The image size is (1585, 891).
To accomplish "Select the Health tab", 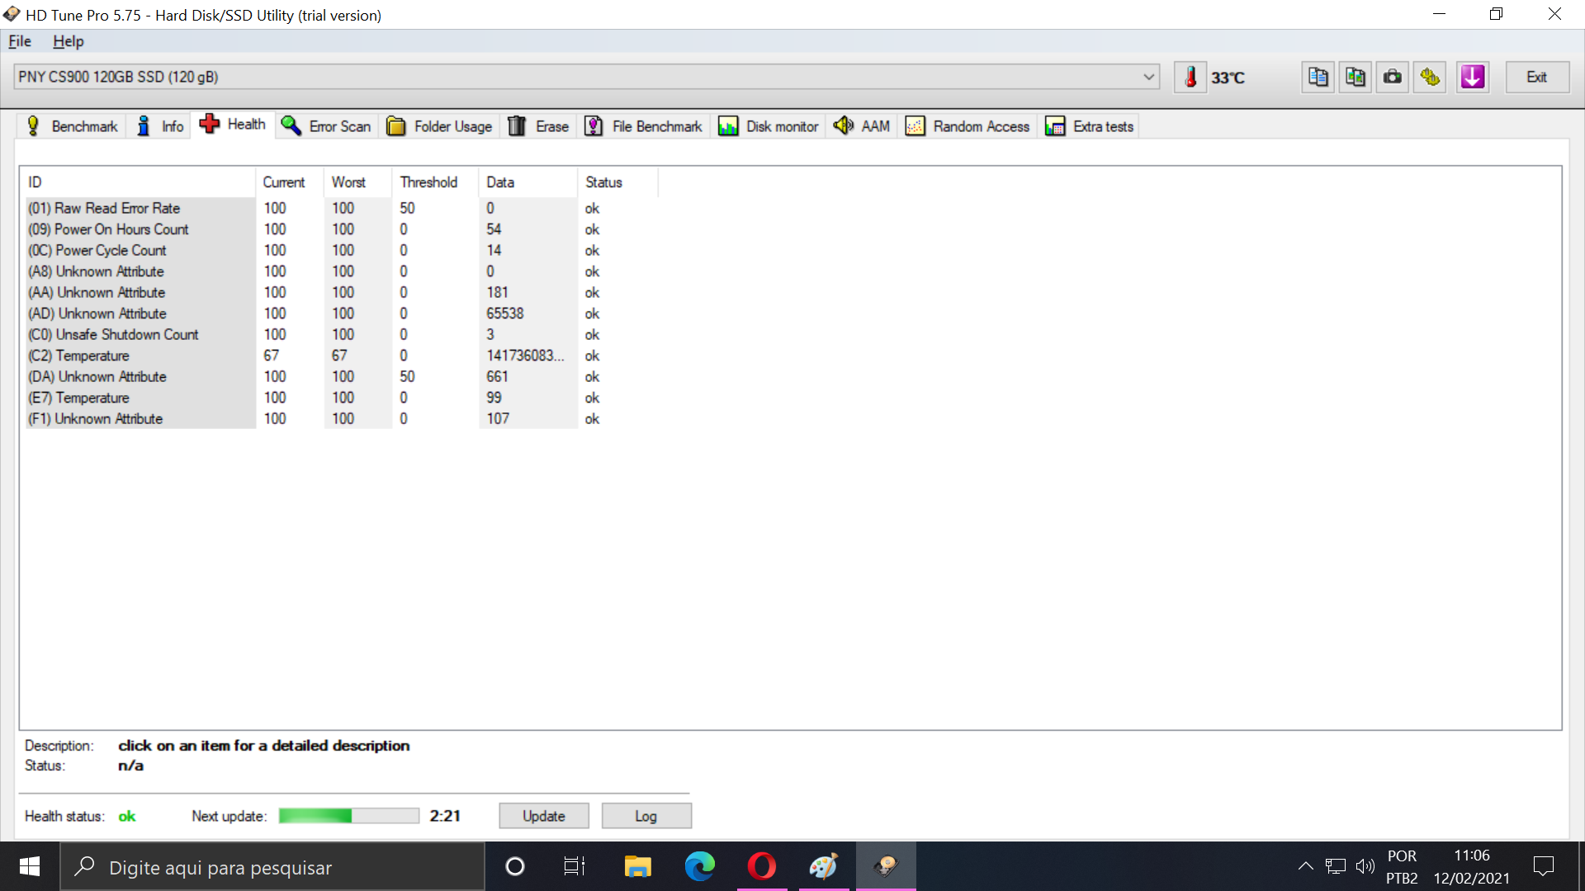I will (233, 125).
